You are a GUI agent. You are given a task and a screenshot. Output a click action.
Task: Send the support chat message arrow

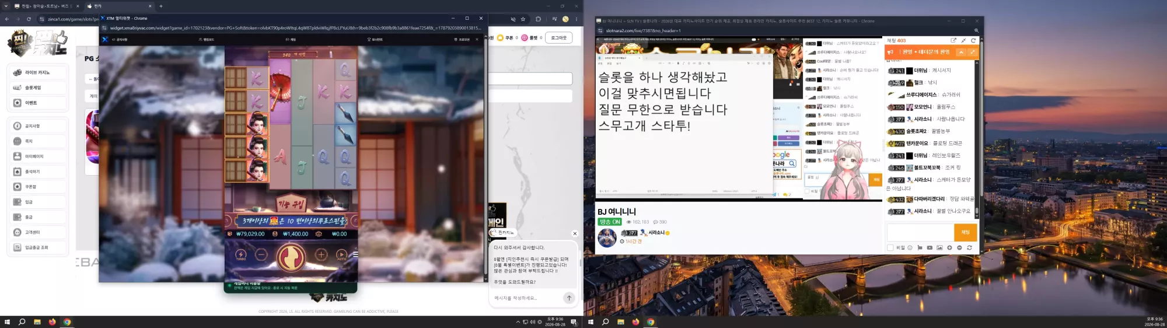click(x=569, y=298)
